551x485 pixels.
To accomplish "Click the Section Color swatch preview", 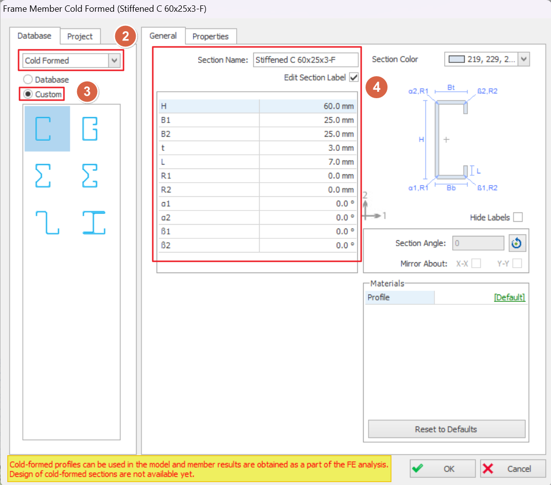I will (x=456, y=60).
